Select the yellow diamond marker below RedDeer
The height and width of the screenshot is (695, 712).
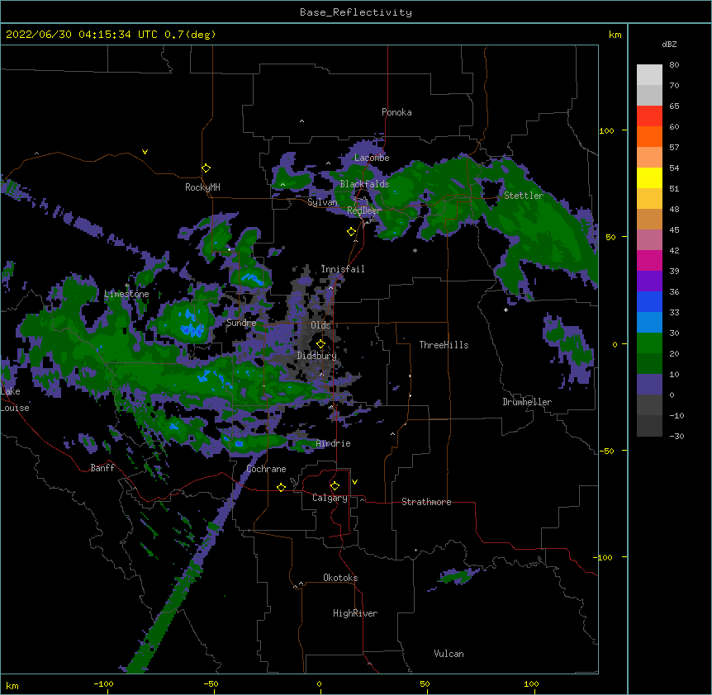(351, 232)
